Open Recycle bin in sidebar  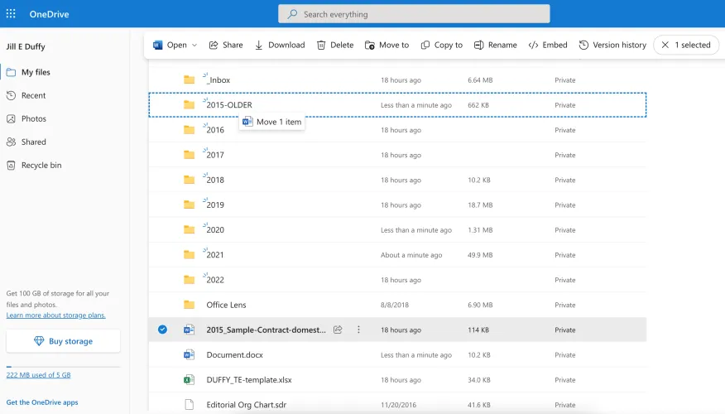click(41, 166)
